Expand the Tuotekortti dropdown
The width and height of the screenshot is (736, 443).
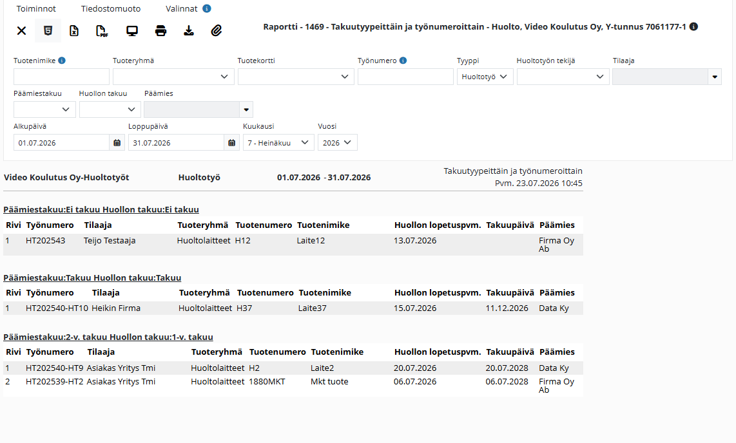(x=296, y=77)
